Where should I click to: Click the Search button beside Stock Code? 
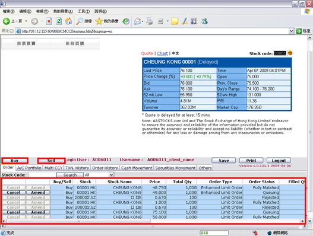70,175
